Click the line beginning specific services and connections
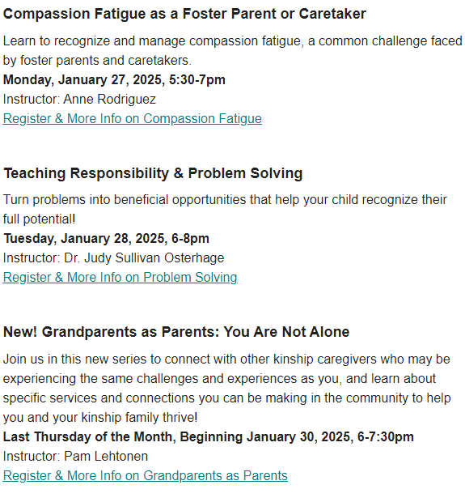 tap(226, 398)
